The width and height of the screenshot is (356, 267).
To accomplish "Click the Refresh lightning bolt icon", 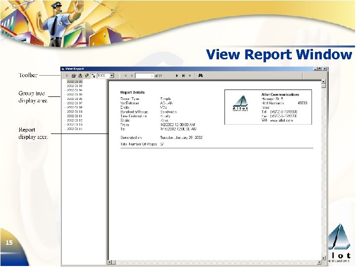I will tap(87, 76).
